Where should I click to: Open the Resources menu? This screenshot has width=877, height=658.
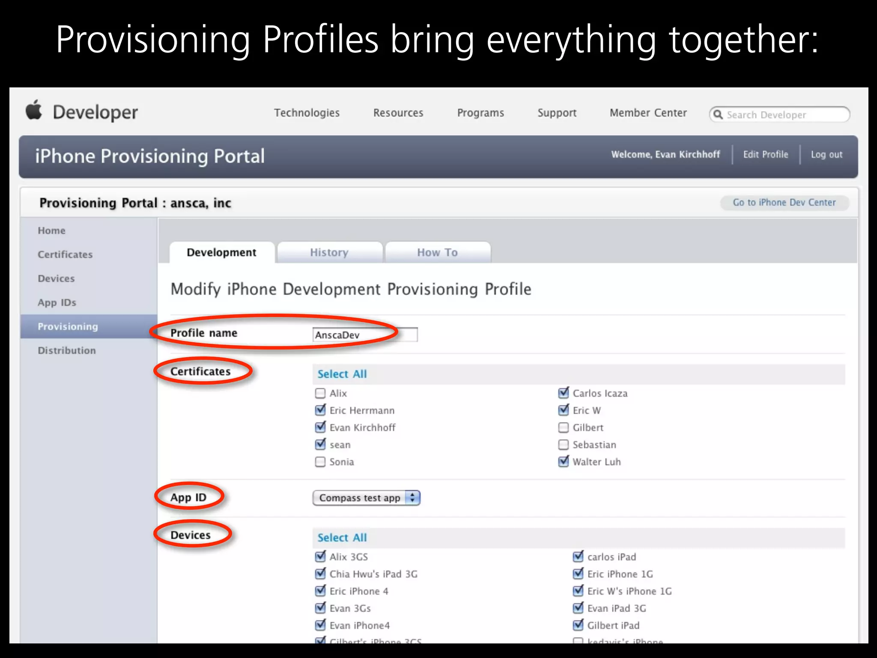click(x=398, y=113)
